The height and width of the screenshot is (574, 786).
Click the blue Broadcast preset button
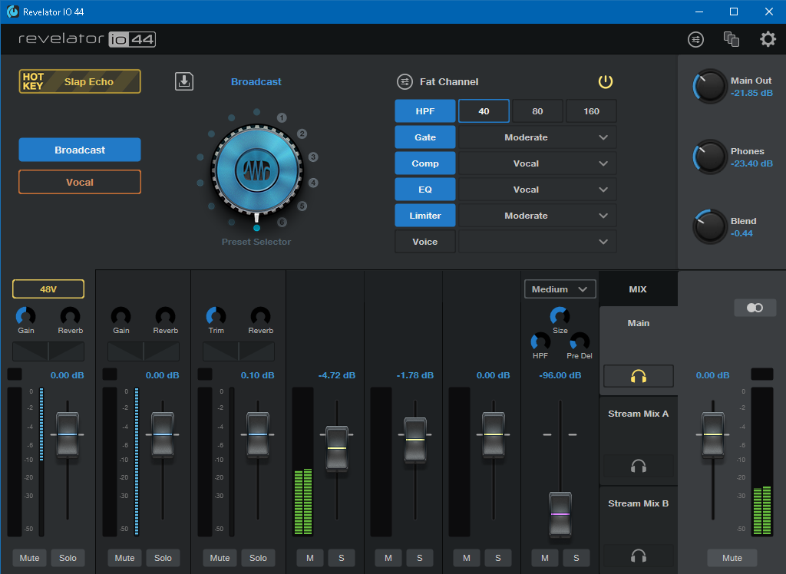[80, 150]
